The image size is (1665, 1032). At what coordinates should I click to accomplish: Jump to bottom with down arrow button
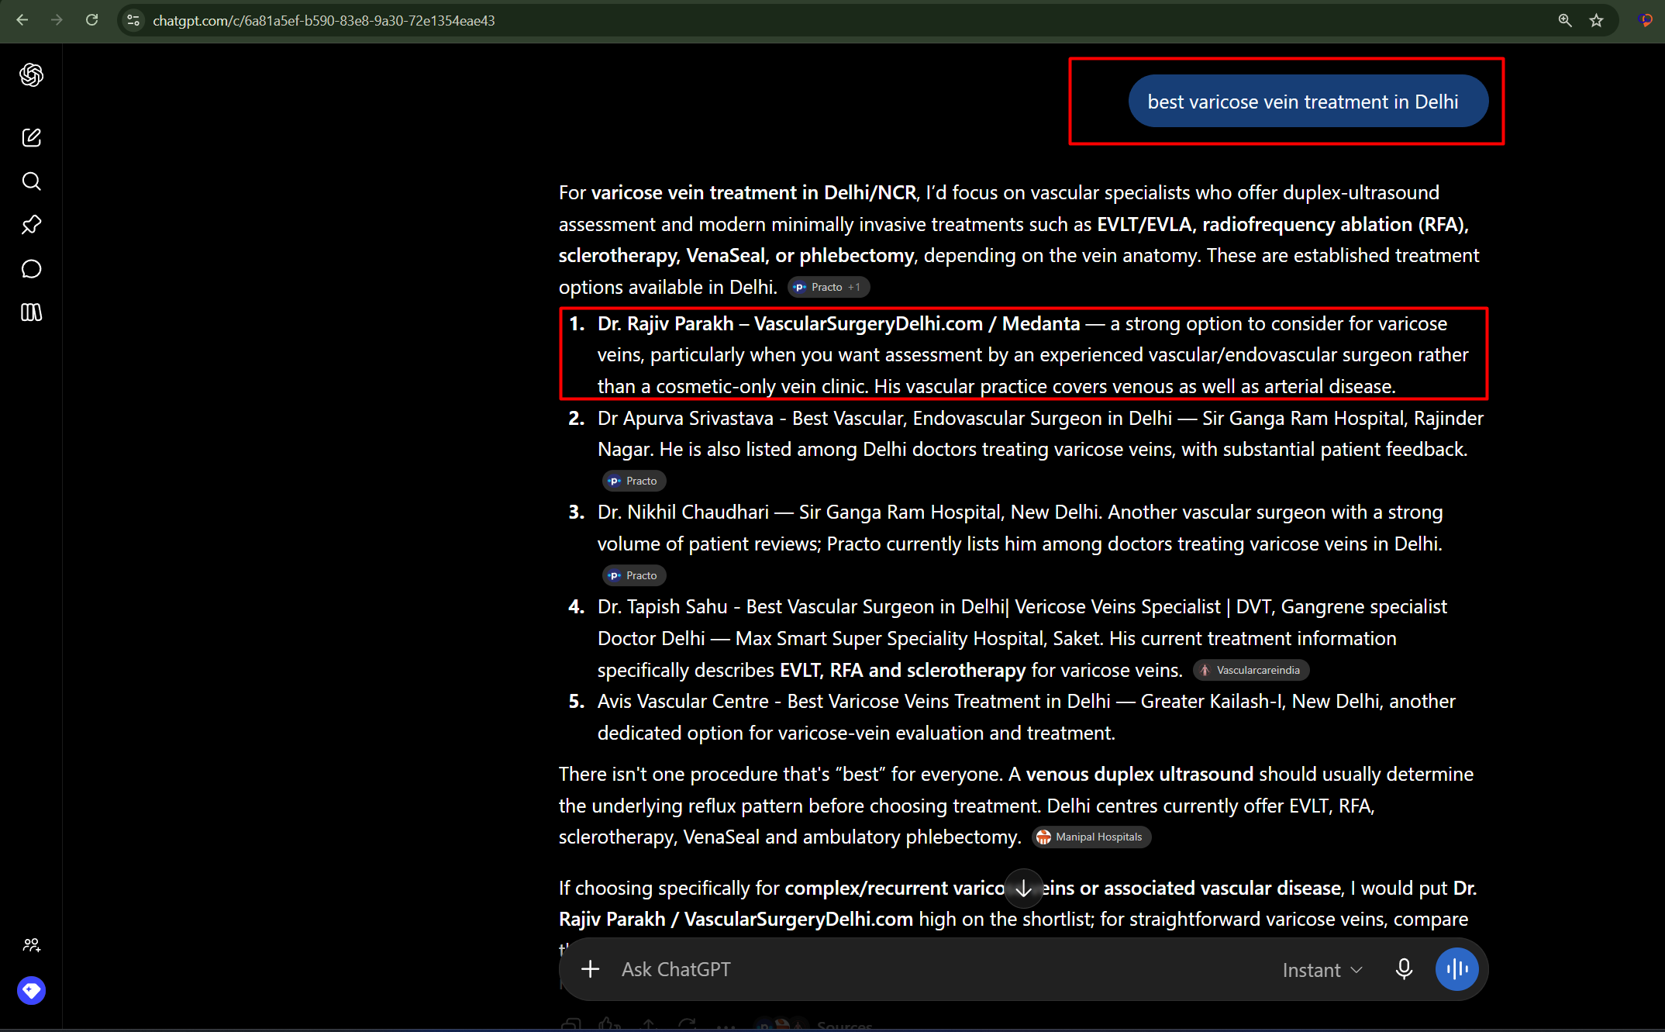pos(1023,888)
